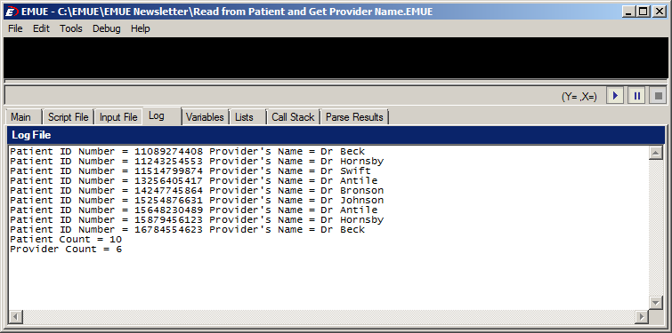Click the Provider Count = 6 line
The width and height of the screenshot is (672, 333).
66,250
